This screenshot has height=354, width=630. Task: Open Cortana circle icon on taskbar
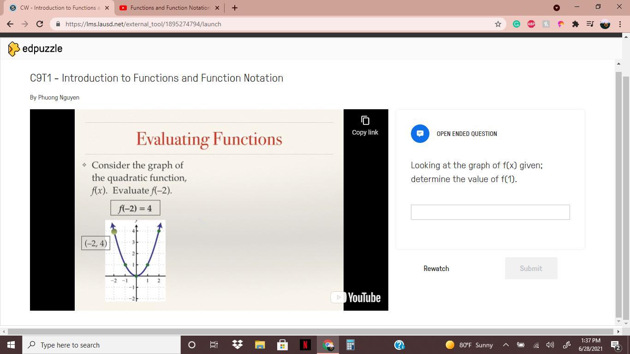[192, 345]
